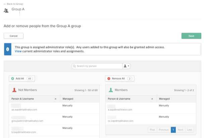Open View administrator roles link

[x=18, y=51]
